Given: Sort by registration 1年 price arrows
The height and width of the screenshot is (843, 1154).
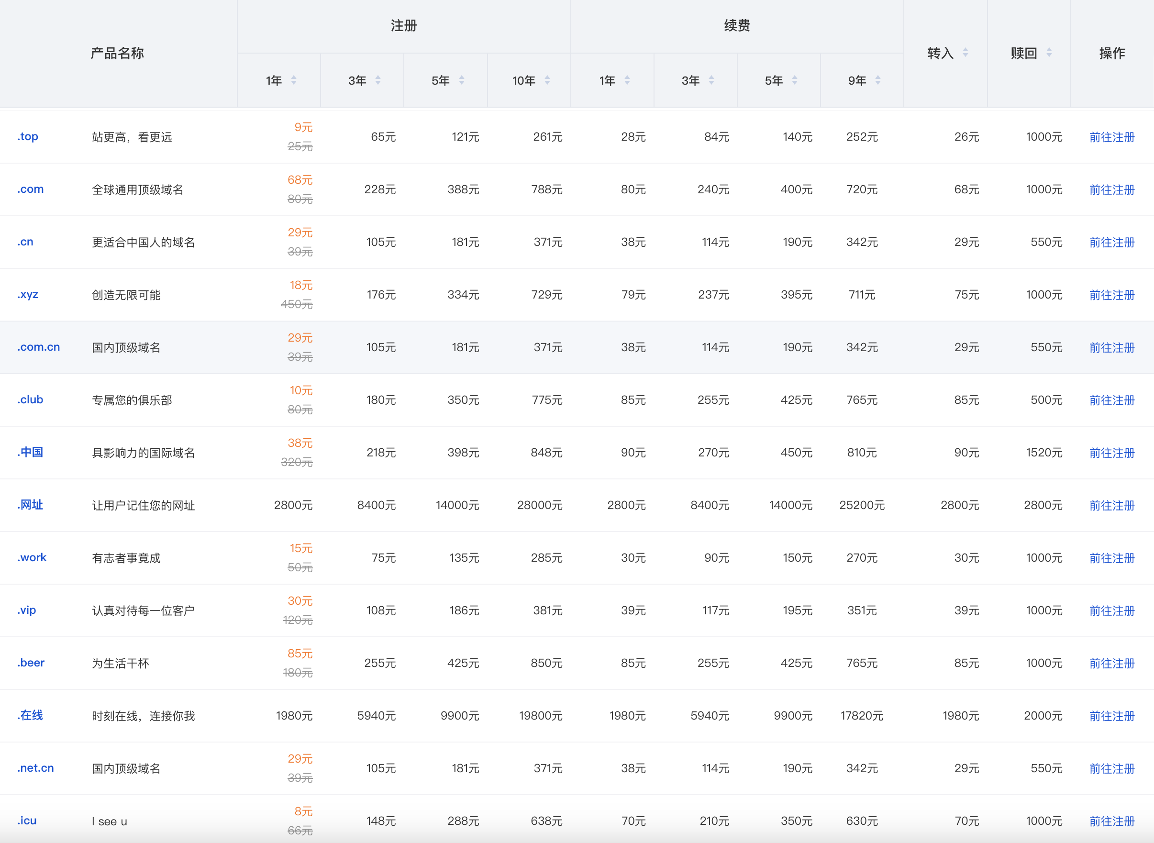Looking at the screenshot, I should tap(294, 80).
